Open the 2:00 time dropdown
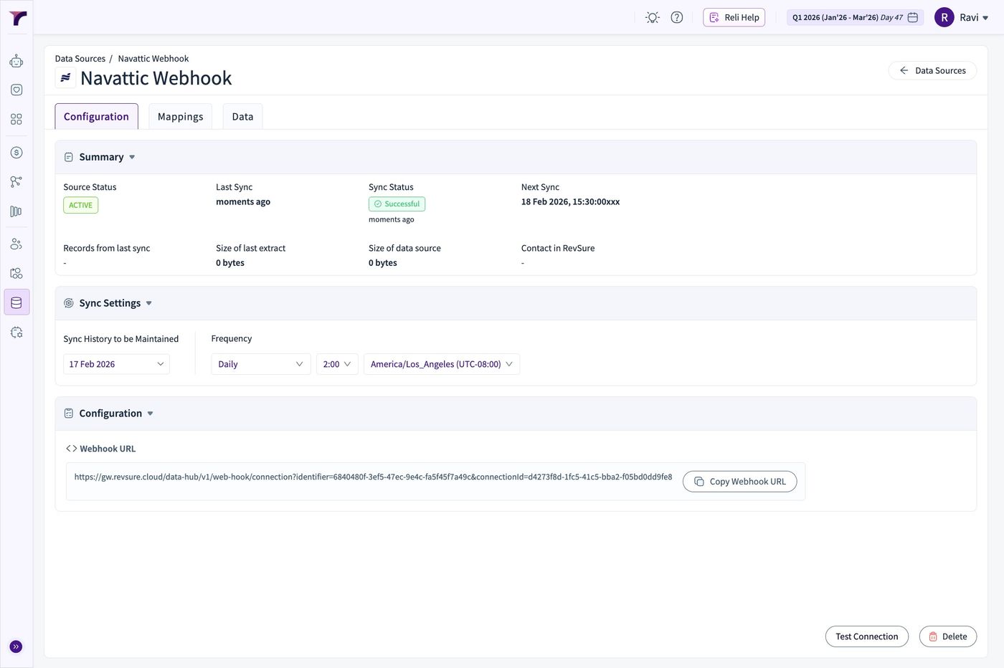This screenshot has width=1004, height=668. 337,364
